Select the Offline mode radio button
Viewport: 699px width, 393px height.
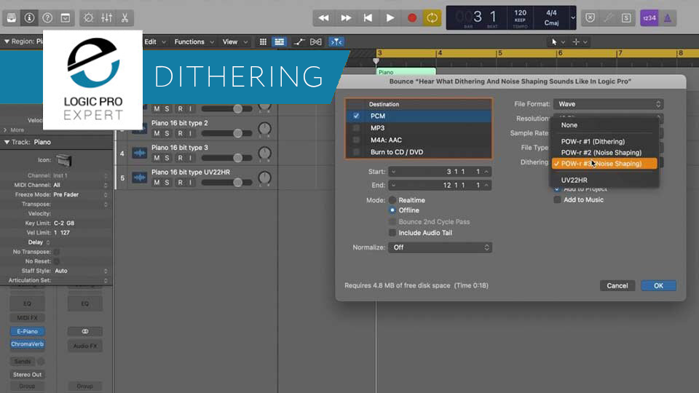pyautogui.click(x=392, y=210)
